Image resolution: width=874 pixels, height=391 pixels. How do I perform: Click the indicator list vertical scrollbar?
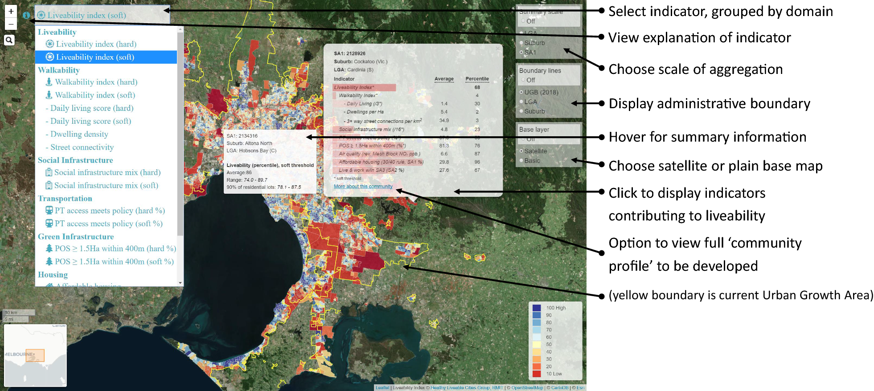coord(180,134)
